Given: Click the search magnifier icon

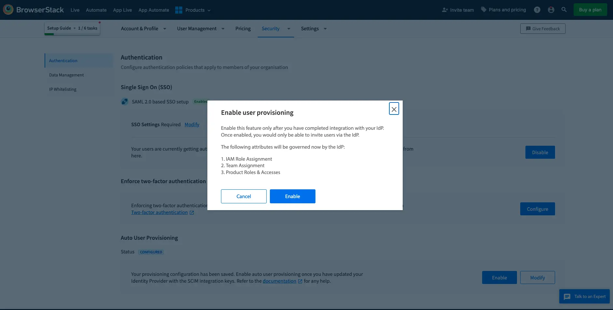Looking at the screenshot, I should [564, 10].
